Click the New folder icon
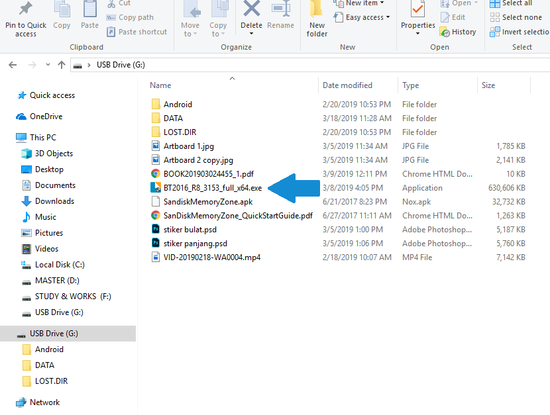Screen dimensions: 550x415 316,9
